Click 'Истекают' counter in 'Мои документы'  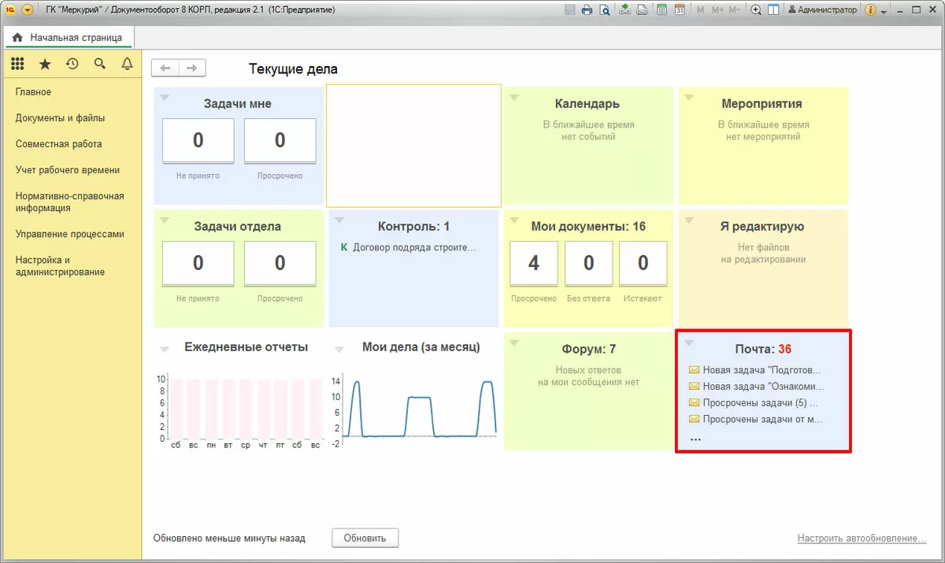point(643,264)
